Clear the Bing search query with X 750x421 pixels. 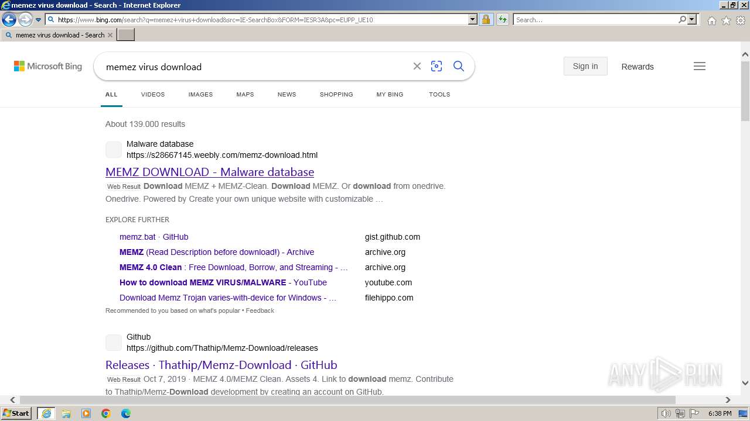coord(417,66)
